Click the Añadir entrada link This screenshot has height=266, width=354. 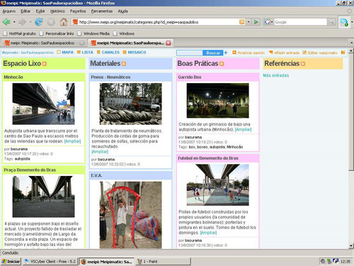(x=284, y=52)
